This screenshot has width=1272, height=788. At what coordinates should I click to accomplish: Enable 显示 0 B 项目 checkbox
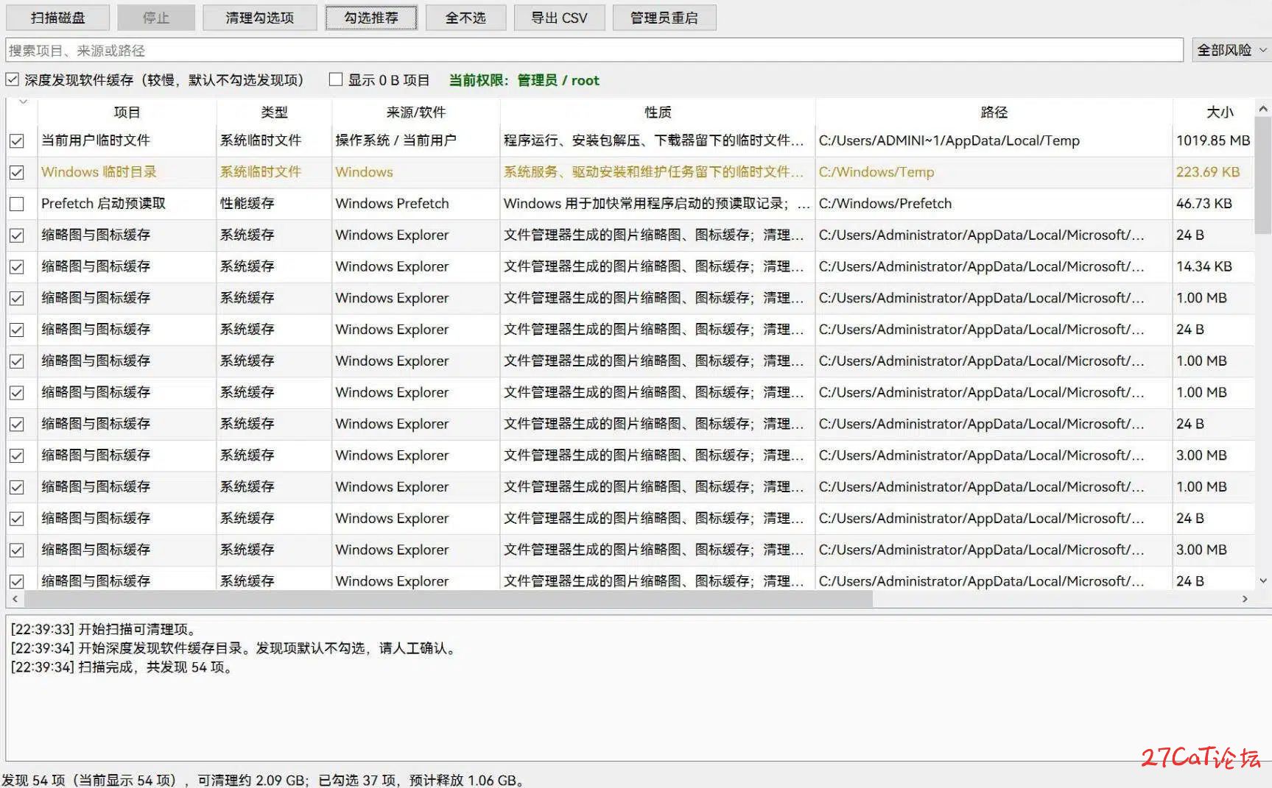(336, 79)
